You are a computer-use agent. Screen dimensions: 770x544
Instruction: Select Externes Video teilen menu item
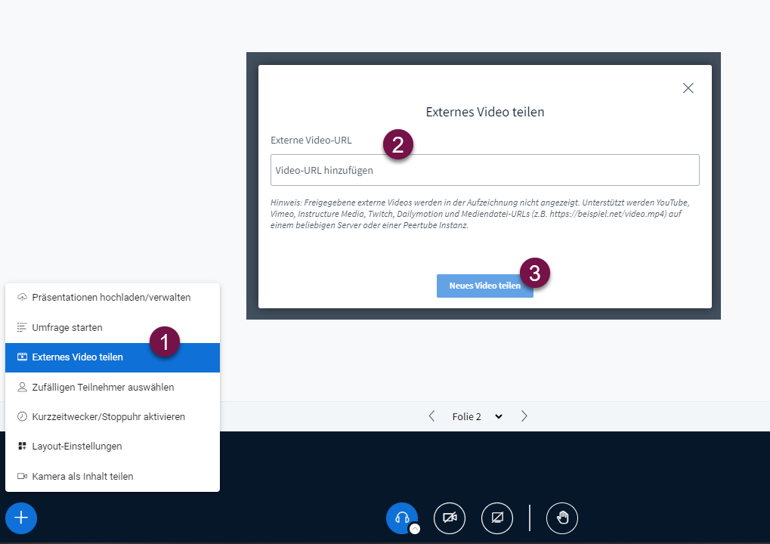click(113, 357)
